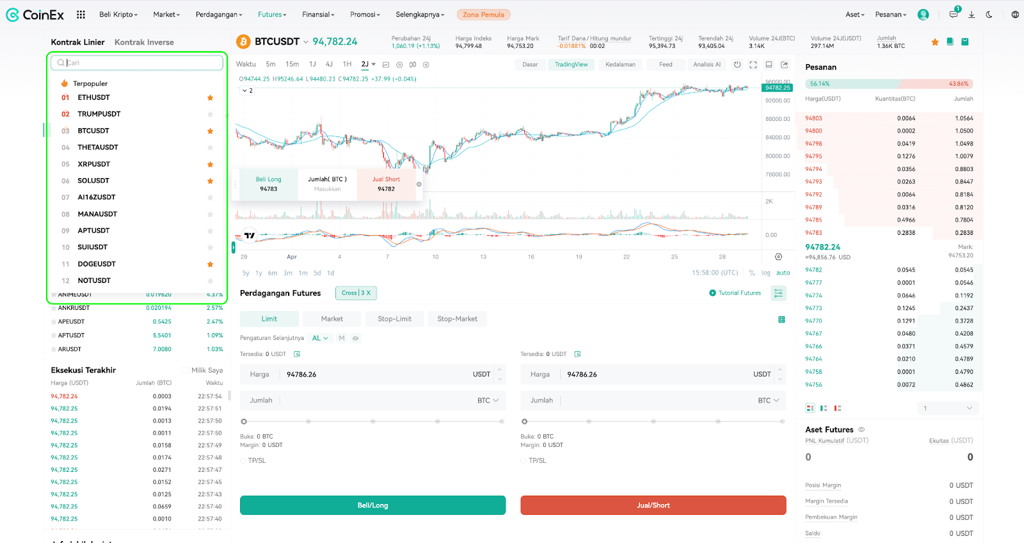This screenshot has width=1024, height=543.
Task: Open the order book depth dropdown showing 1
Action: coord(948,408)
